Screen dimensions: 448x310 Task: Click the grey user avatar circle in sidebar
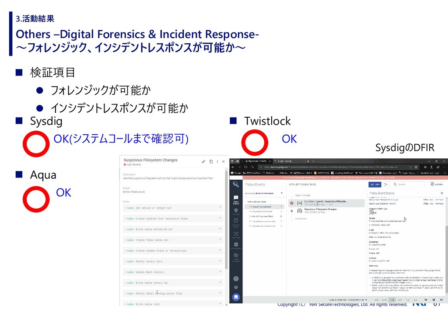(236, 279)
